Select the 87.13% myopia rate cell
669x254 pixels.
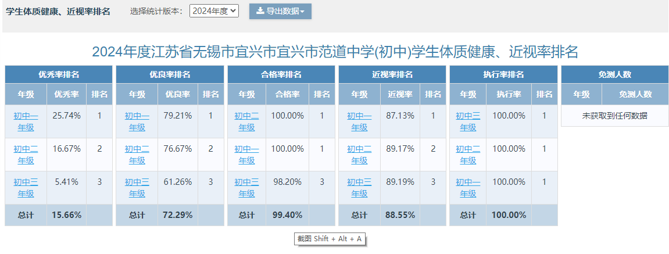coord(400,121)
